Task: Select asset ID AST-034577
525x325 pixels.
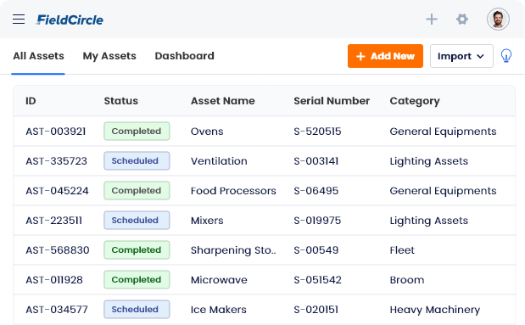Action: click(x=57, y=310)
